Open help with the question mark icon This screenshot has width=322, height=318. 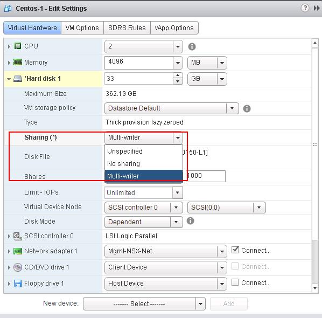pyautogui.click(x=305, y=8)
